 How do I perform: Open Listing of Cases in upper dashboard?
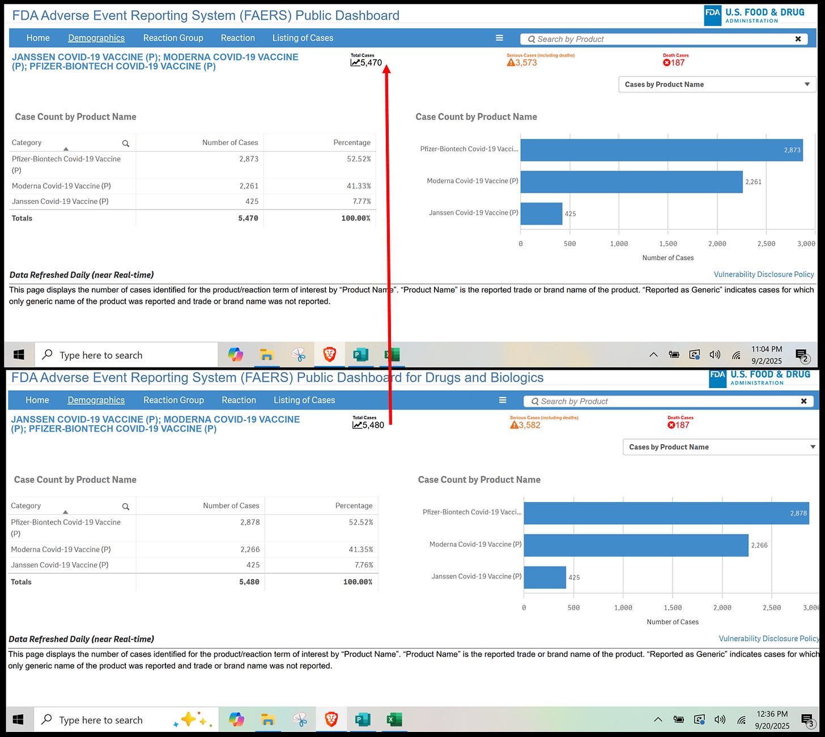(x=303, y=38)
